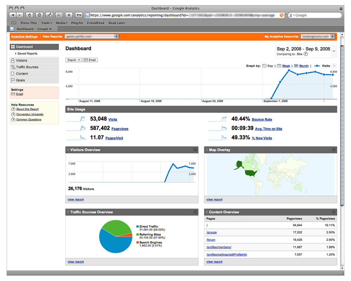The image size is (351, 281).
Task: Click the United States on the map
Action: (x=251, y=173)
